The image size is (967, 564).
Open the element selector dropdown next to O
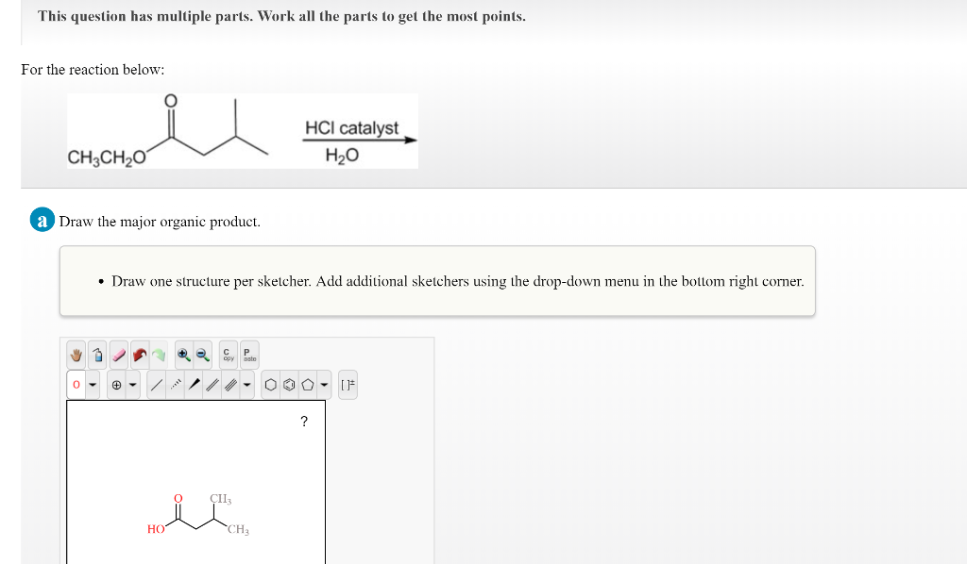click(93, 384)
